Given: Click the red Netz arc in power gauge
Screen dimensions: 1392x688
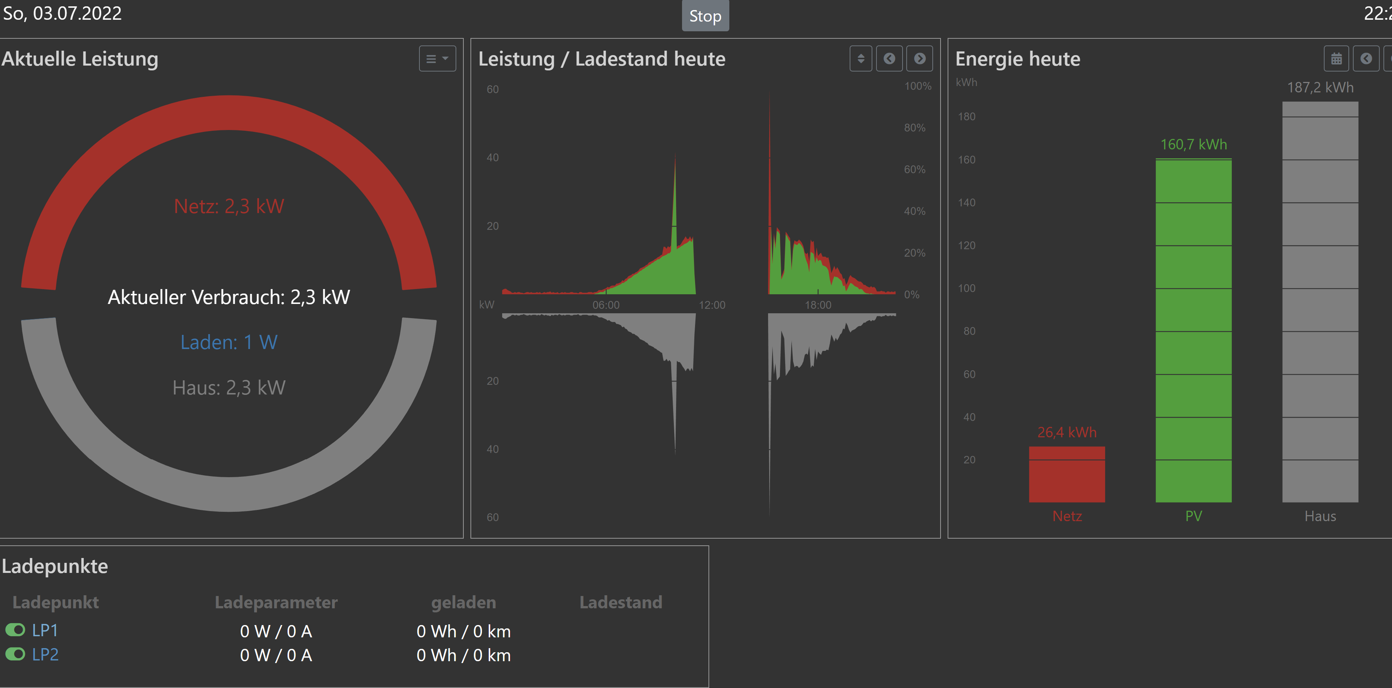Looking at the screenshot, I should pyautogui.click(x=228, y=113).
